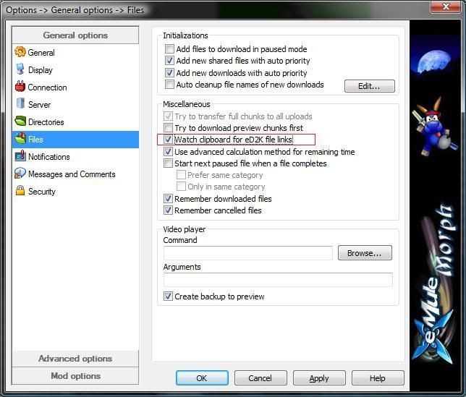Click the Directories folder icon

pyautogui.click(x=20, y=121)
